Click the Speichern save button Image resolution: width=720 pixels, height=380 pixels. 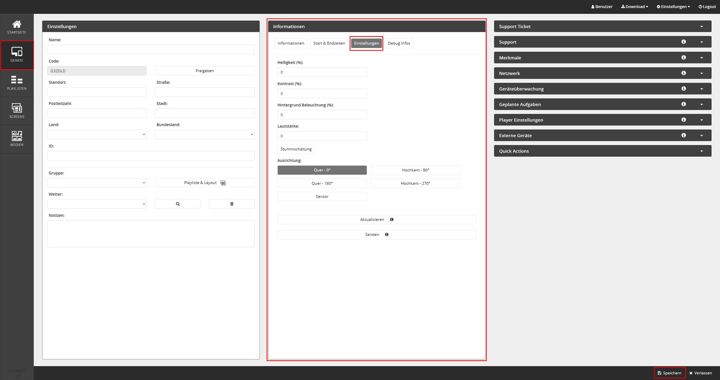tap(669, 373)
